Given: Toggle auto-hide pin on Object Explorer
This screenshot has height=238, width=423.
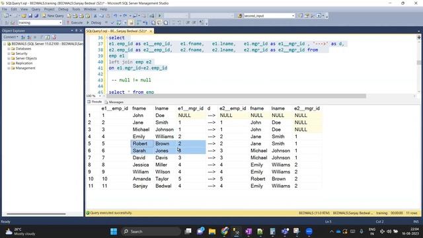Looking at the screenshot, I should [x=77, y=30].
